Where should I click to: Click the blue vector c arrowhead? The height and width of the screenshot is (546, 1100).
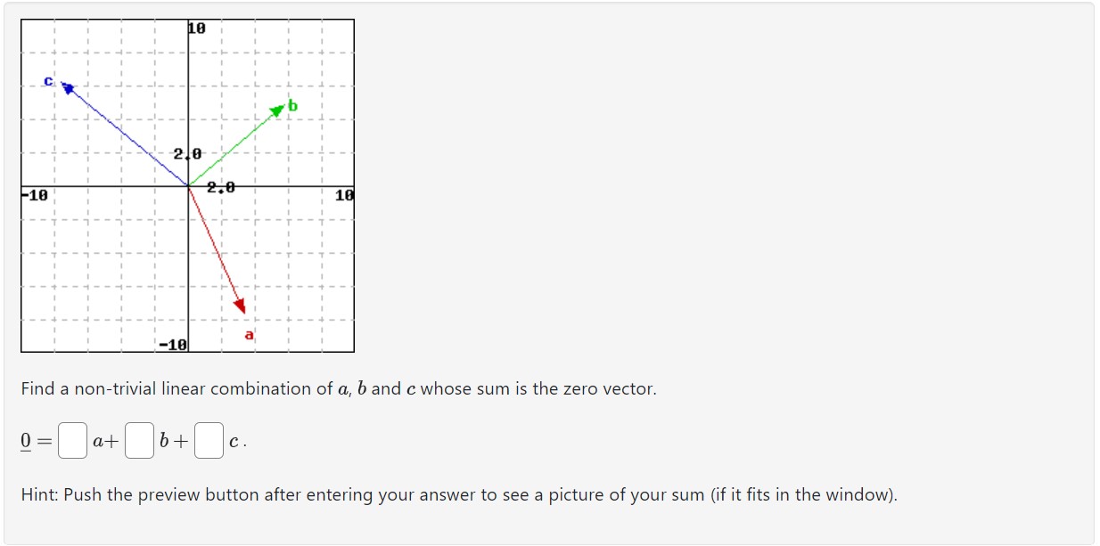coord(66,86)
